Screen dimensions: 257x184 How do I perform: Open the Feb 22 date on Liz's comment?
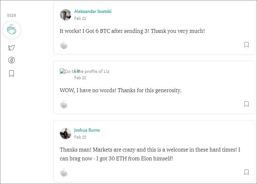click(80, 78)
